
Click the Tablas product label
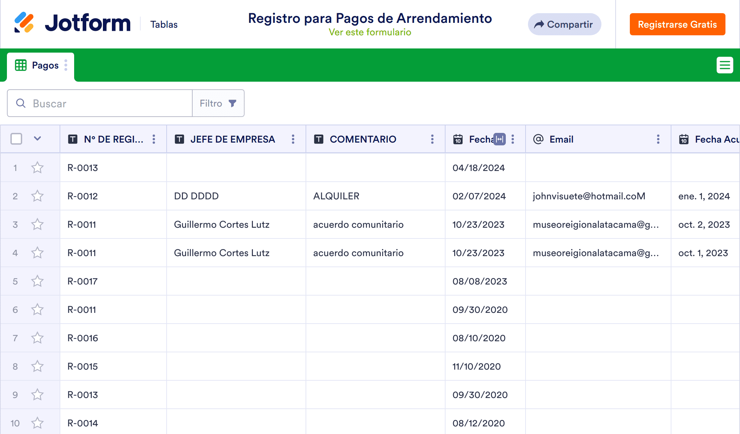pyautogui.click(x=164, y=25)
